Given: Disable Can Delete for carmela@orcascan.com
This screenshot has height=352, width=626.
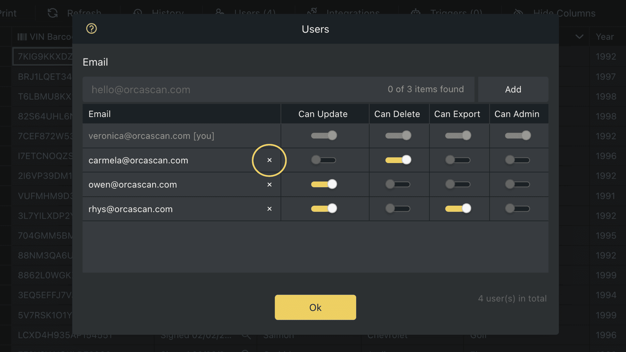Looking at the screenshot, I should (x=398, y=160).
